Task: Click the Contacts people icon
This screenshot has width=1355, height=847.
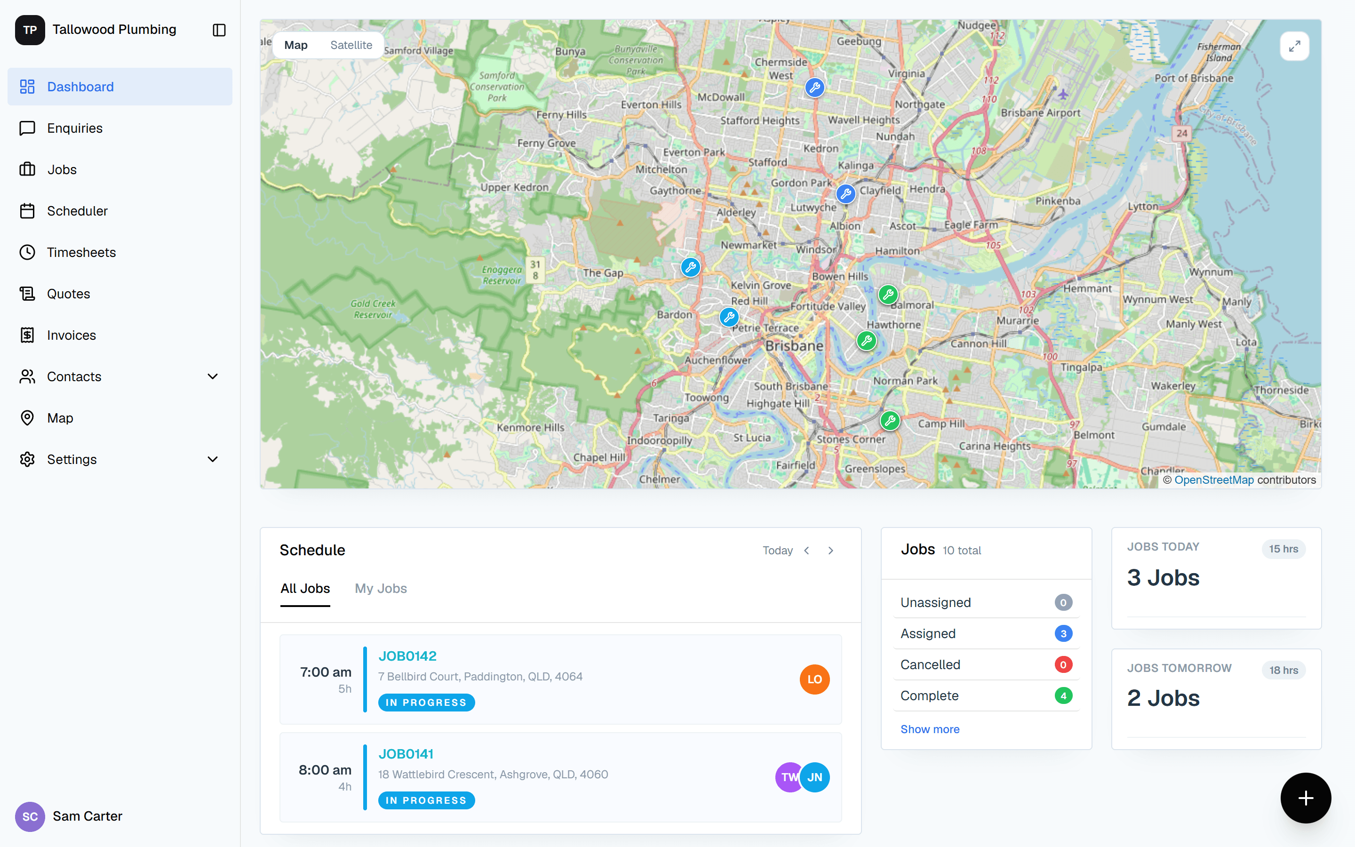Action: coord(27,376)
